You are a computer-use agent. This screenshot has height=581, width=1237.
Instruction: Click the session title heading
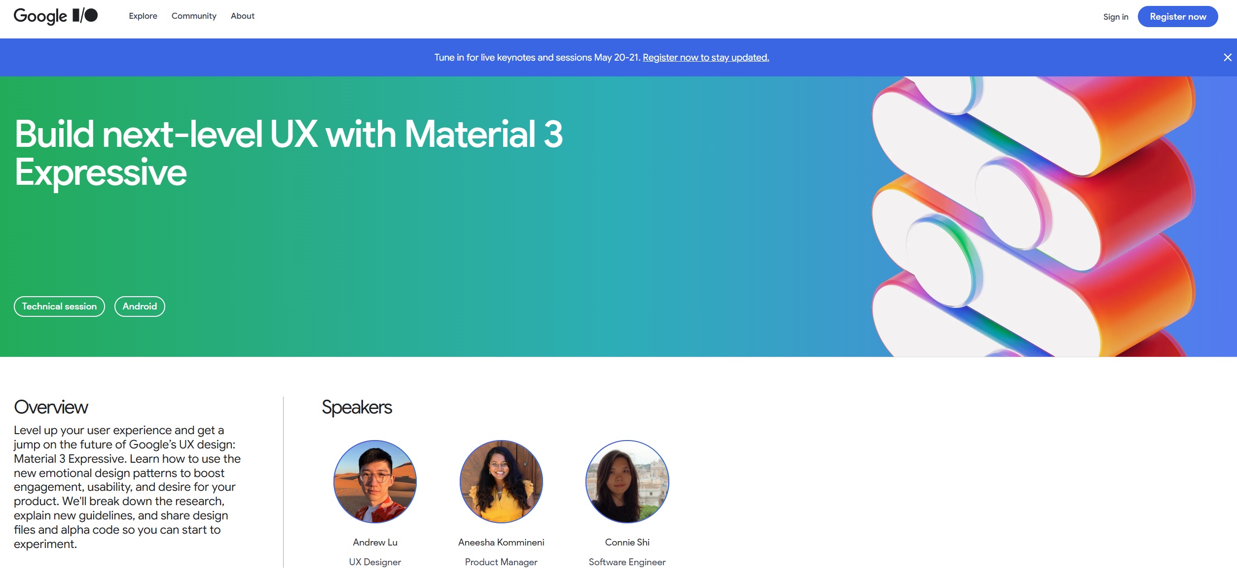point(289,153)
